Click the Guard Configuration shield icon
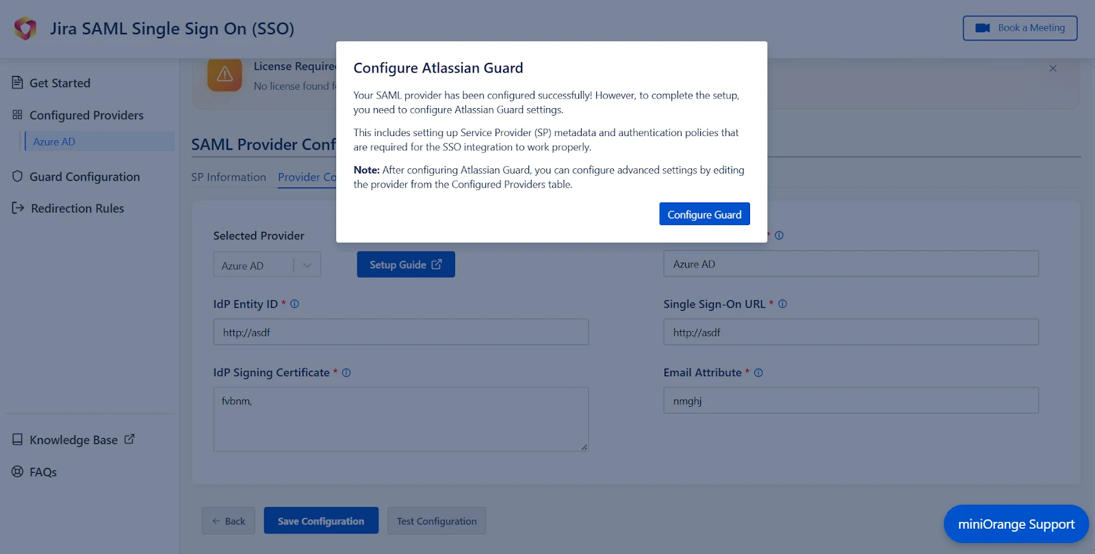The width and height of the screenshot is (1095, 554). (x=16, y=176)
